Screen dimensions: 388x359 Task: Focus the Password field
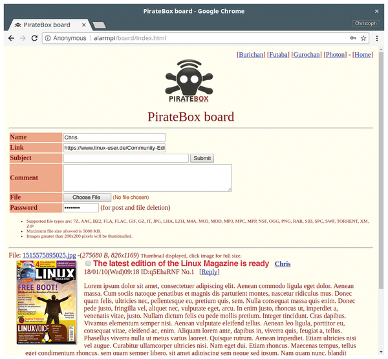(x=81, y=207)
